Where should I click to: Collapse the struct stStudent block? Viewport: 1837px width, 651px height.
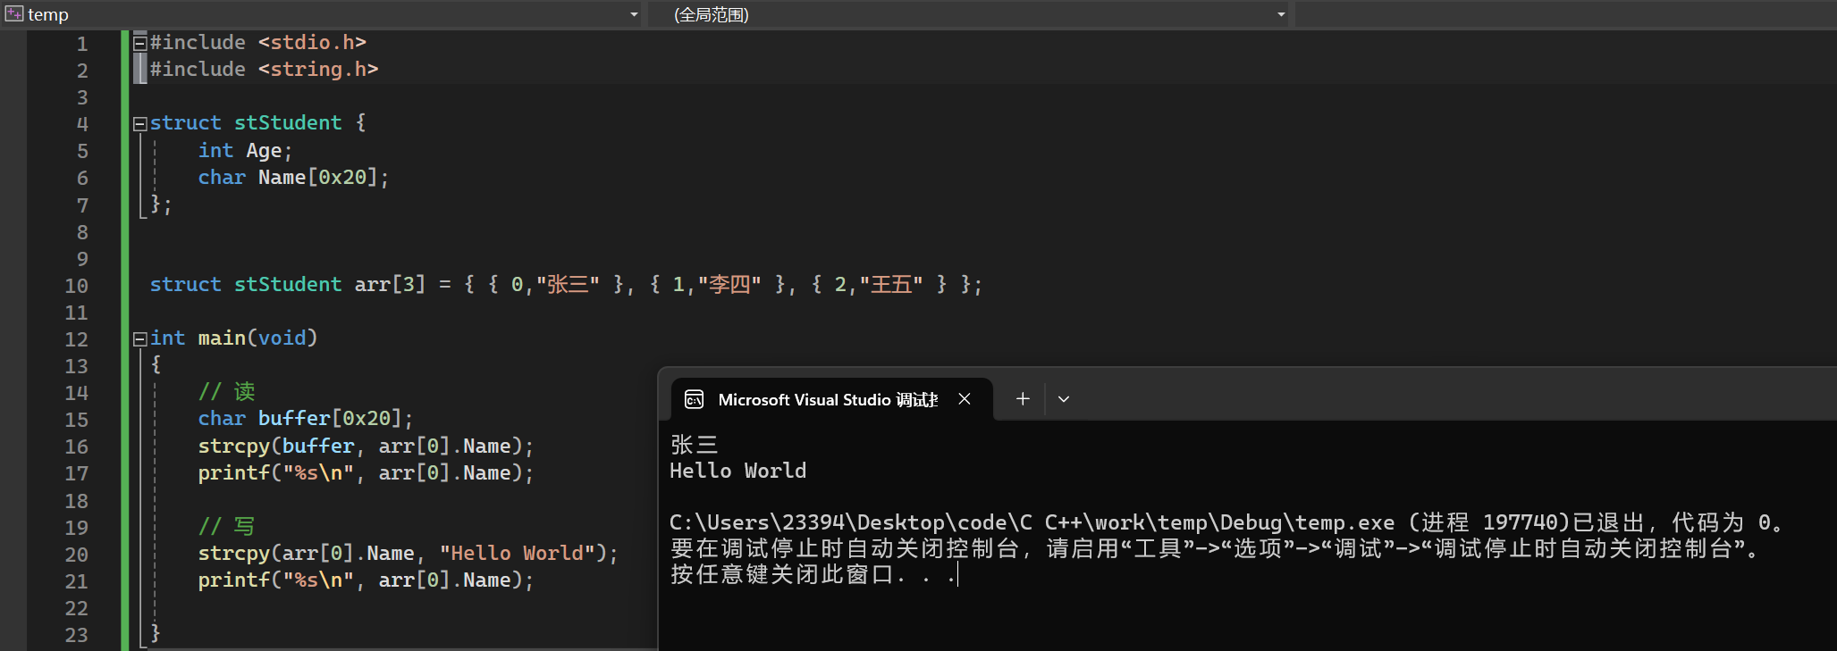coord(139,124)
